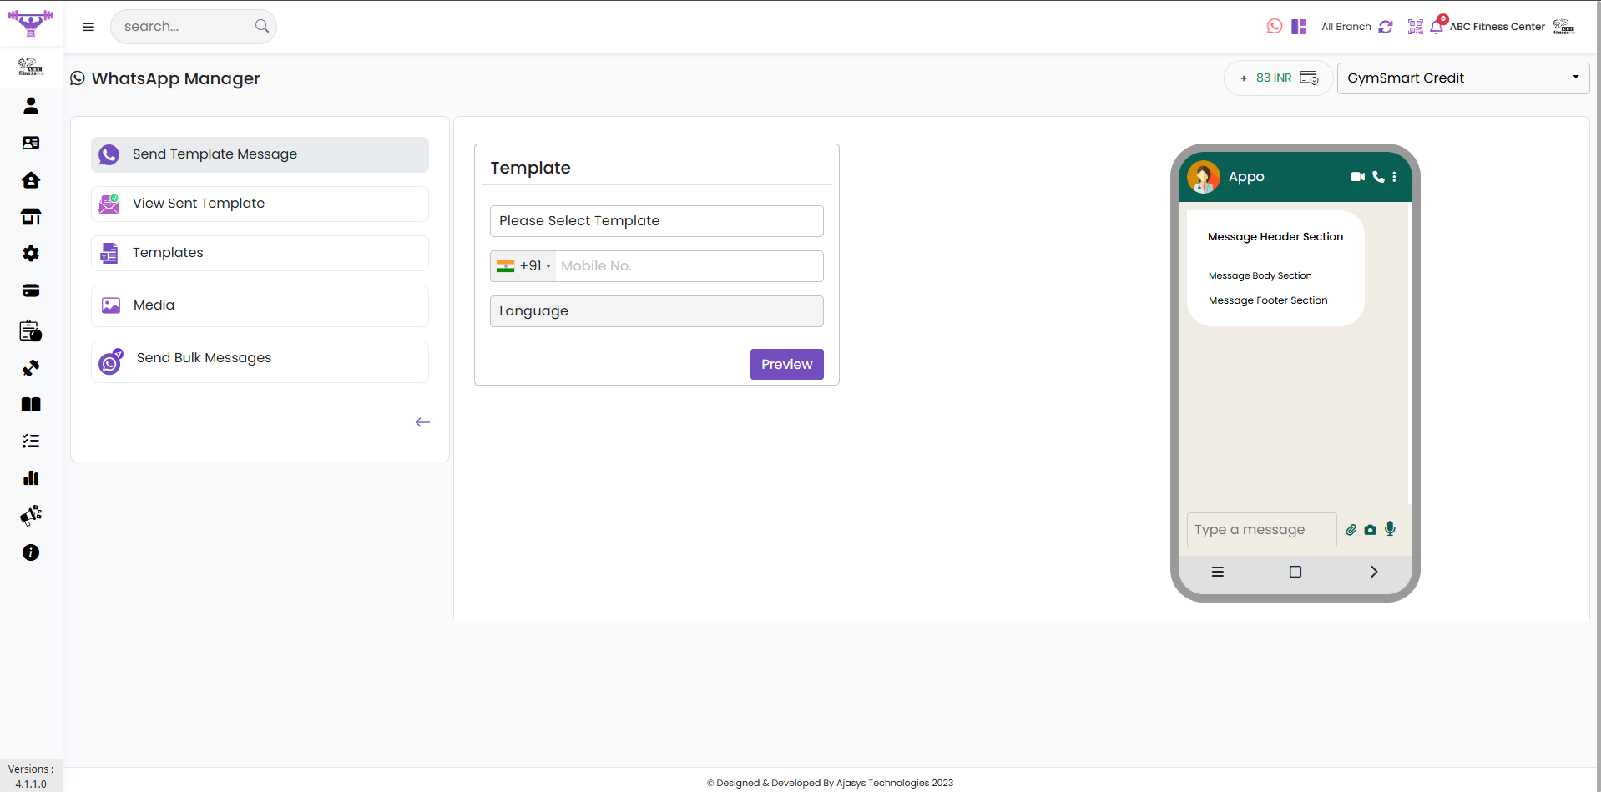Click the dumbbell workout sidebar icon
This screenshot has height=792, width=1601.
31,368
